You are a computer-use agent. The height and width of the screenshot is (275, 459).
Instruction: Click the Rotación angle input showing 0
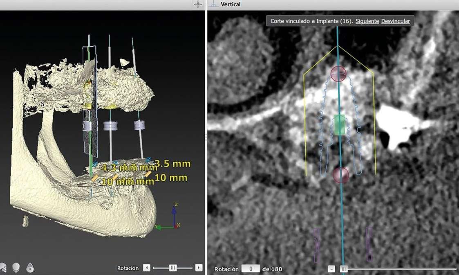[251, 269]
